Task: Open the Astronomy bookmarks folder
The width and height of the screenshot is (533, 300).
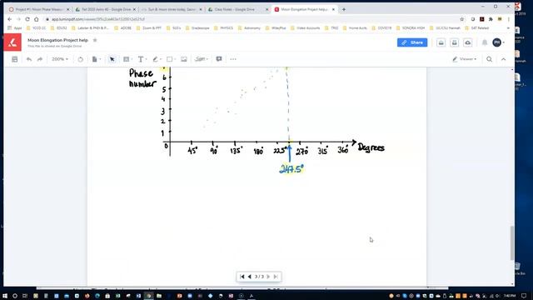Action: pyautogui.click(x=249, y=27)
